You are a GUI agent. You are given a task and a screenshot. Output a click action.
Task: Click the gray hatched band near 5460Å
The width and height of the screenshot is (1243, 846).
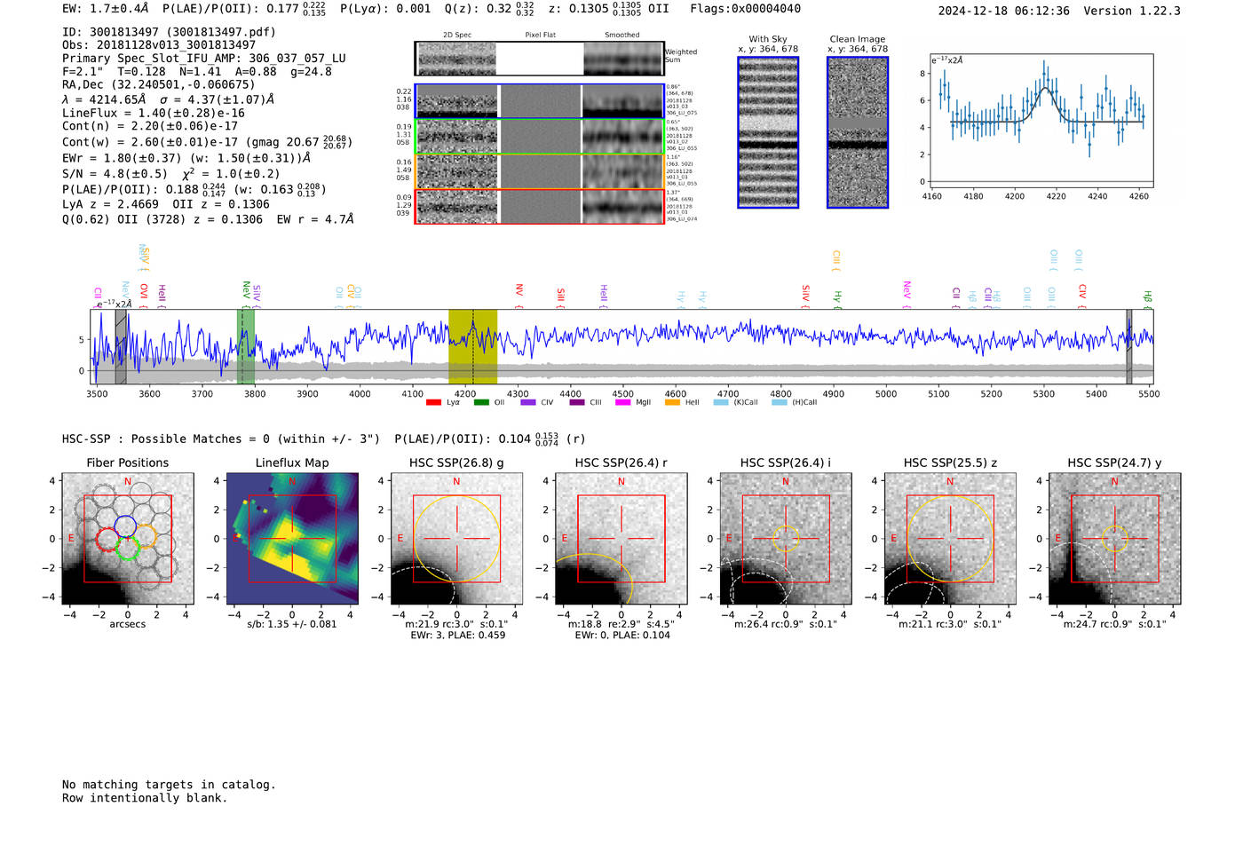coord(1129,347)
